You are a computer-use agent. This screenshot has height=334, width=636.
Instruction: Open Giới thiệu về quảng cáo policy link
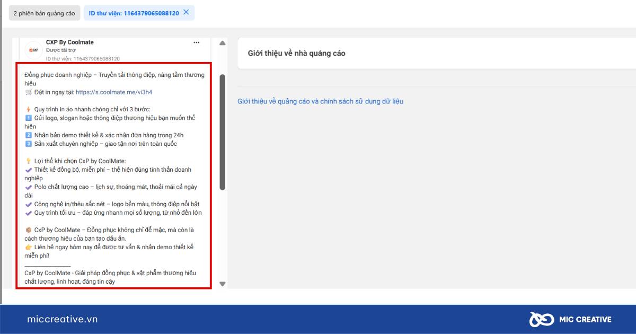320,101
